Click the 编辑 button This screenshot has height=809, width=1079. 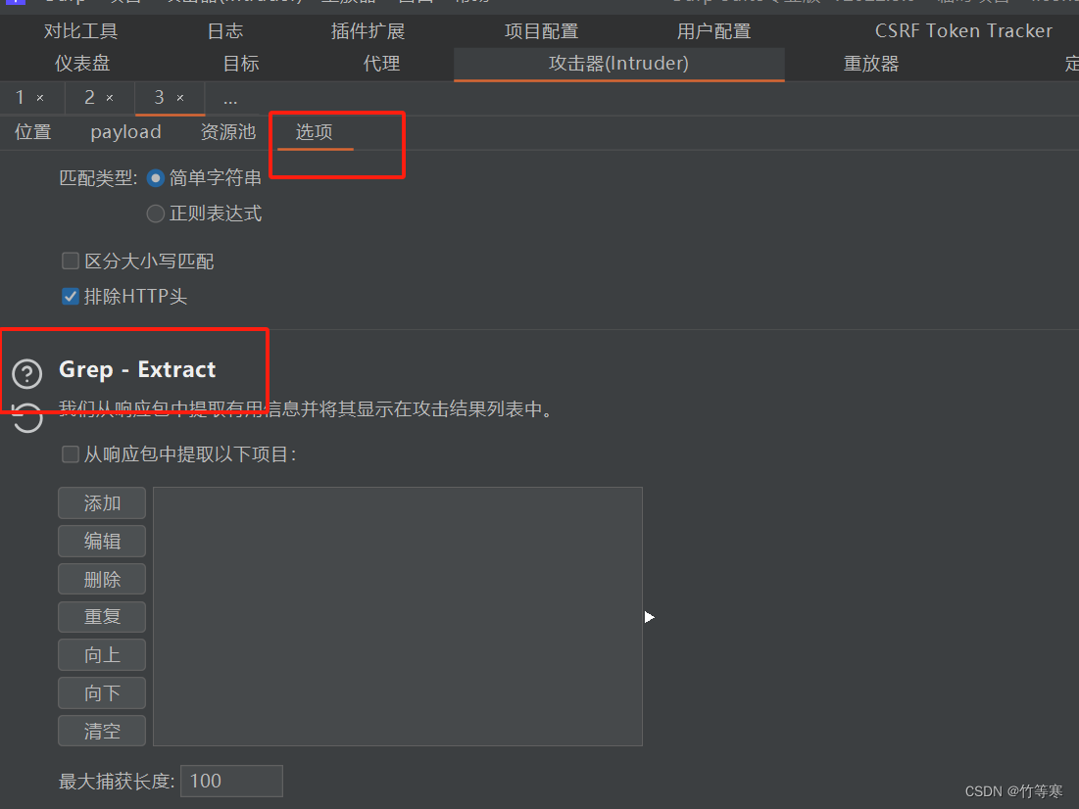[x=102, y=541]
